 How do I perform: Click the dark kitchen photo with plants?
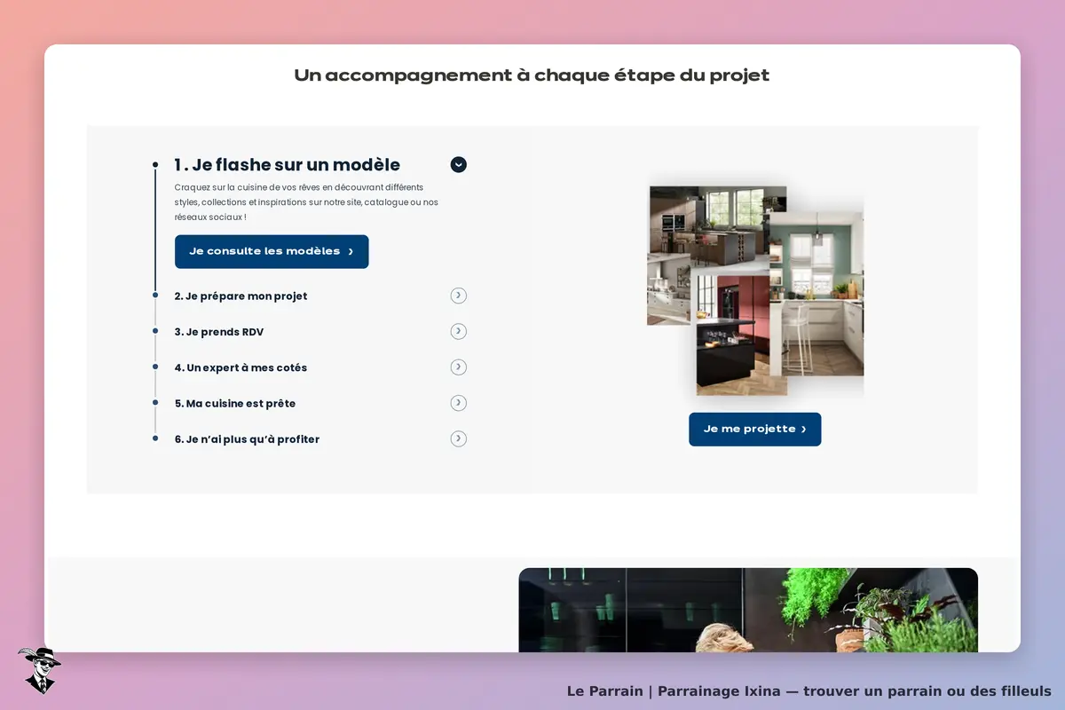[748, 610]
